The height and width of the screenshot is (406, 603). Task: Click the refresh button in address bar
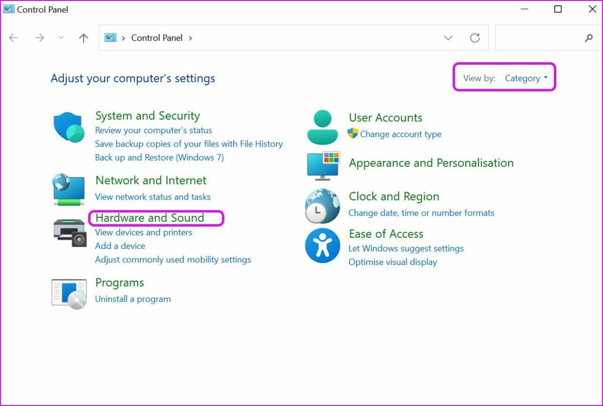point(474,38)
